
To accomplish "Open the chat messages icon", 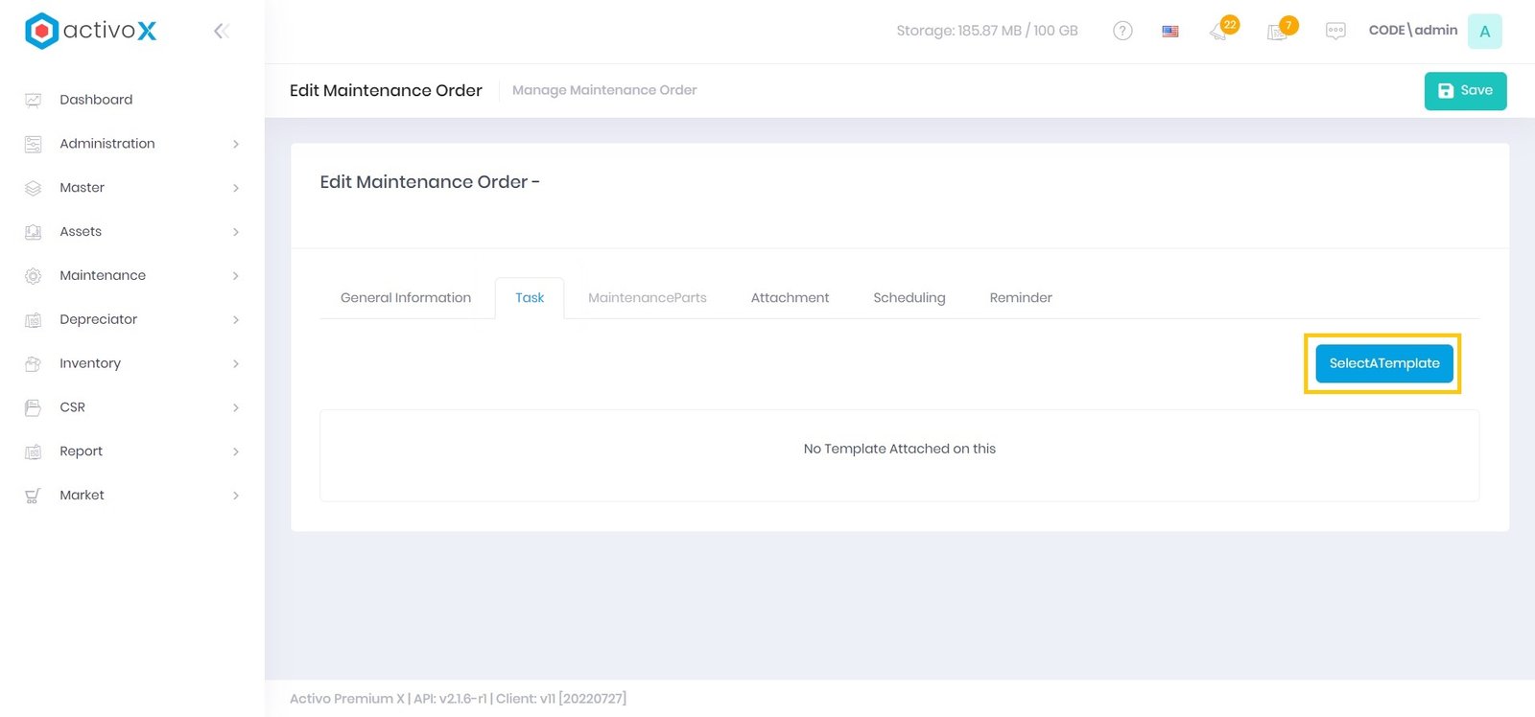I will pyautogui.click(x=1335, y=31).
